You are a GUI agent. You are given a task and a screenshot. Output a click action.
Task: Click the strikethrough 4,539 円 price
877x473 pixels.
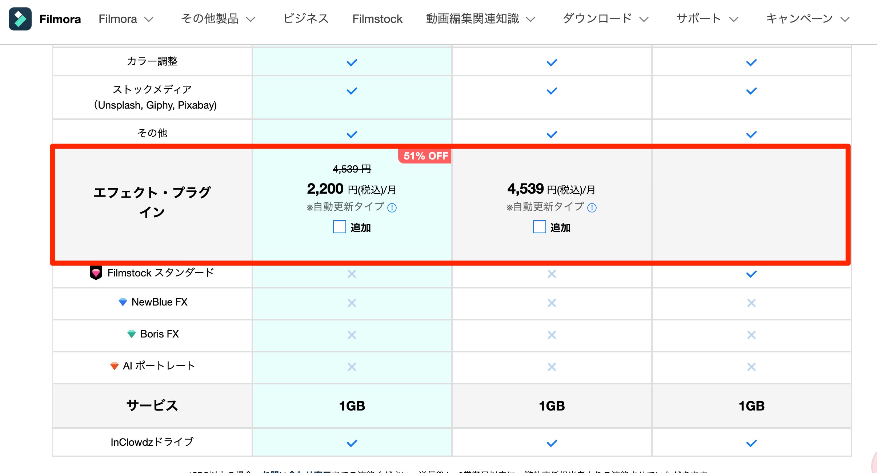(x=352, y=169)
